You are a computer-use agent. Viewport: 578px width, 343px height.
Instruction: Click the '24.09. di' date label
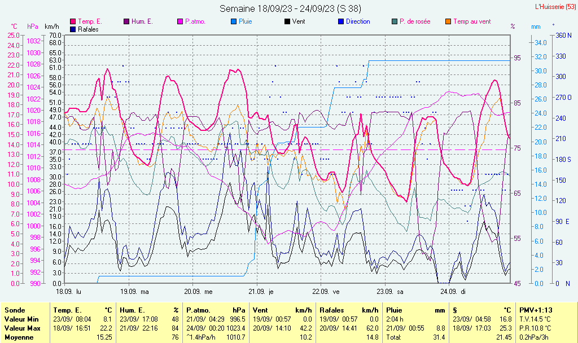453,292
